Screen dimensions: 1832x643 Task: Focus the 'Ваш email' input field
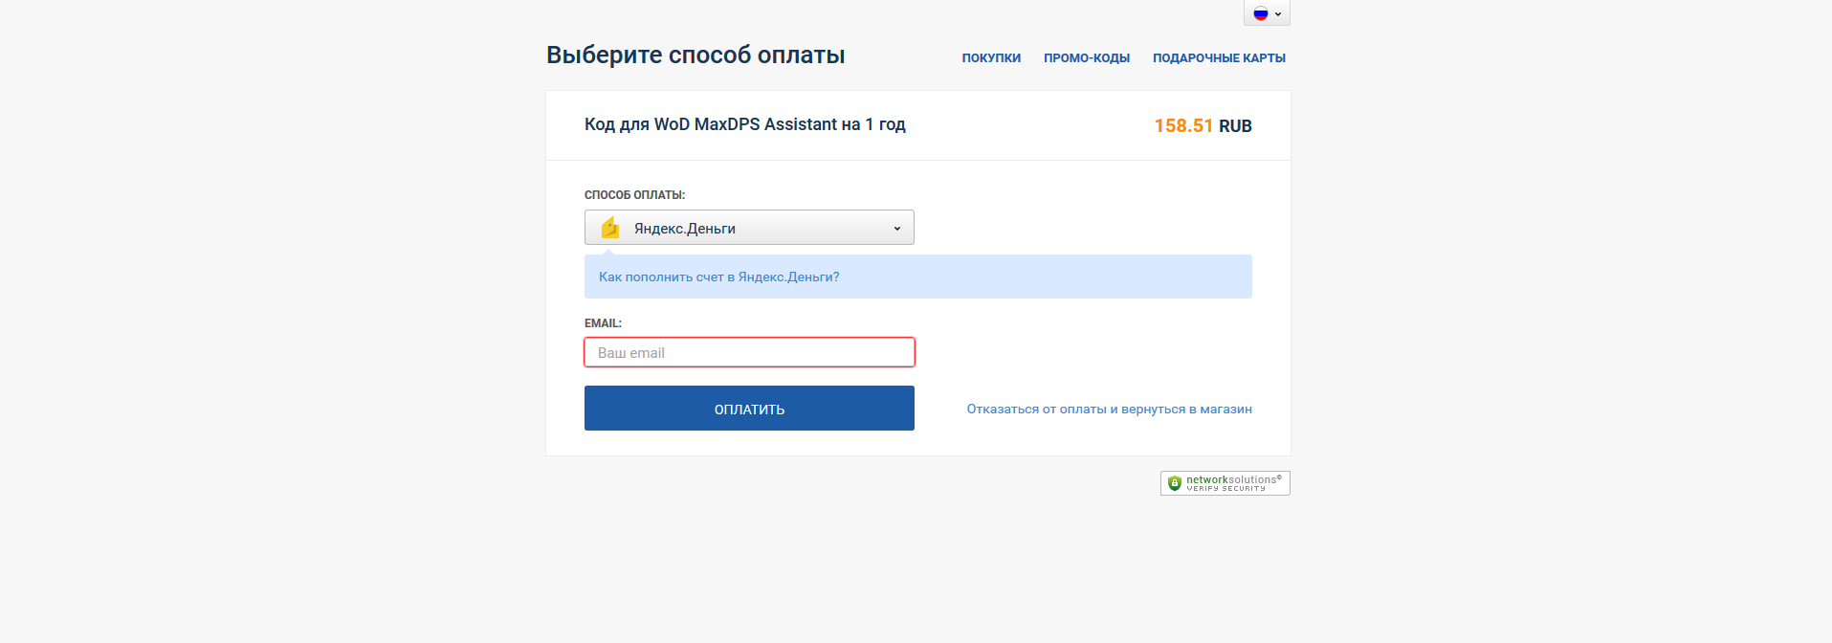(x=749, y=353)
